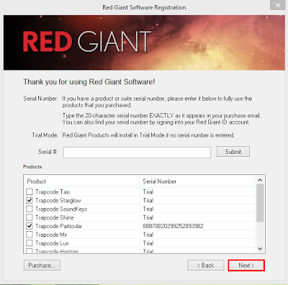Select the Trapcode Lux product name
This screenshot has height=285, width=288.
tap(52, 243)
